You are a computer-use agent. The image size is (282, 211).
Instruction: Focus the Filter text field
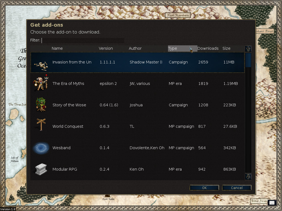[x=83, y=40]
